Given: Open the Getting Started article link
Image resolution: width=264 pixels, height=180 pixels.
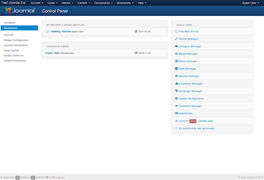Looking at the screenshot, I should [61, 31].
